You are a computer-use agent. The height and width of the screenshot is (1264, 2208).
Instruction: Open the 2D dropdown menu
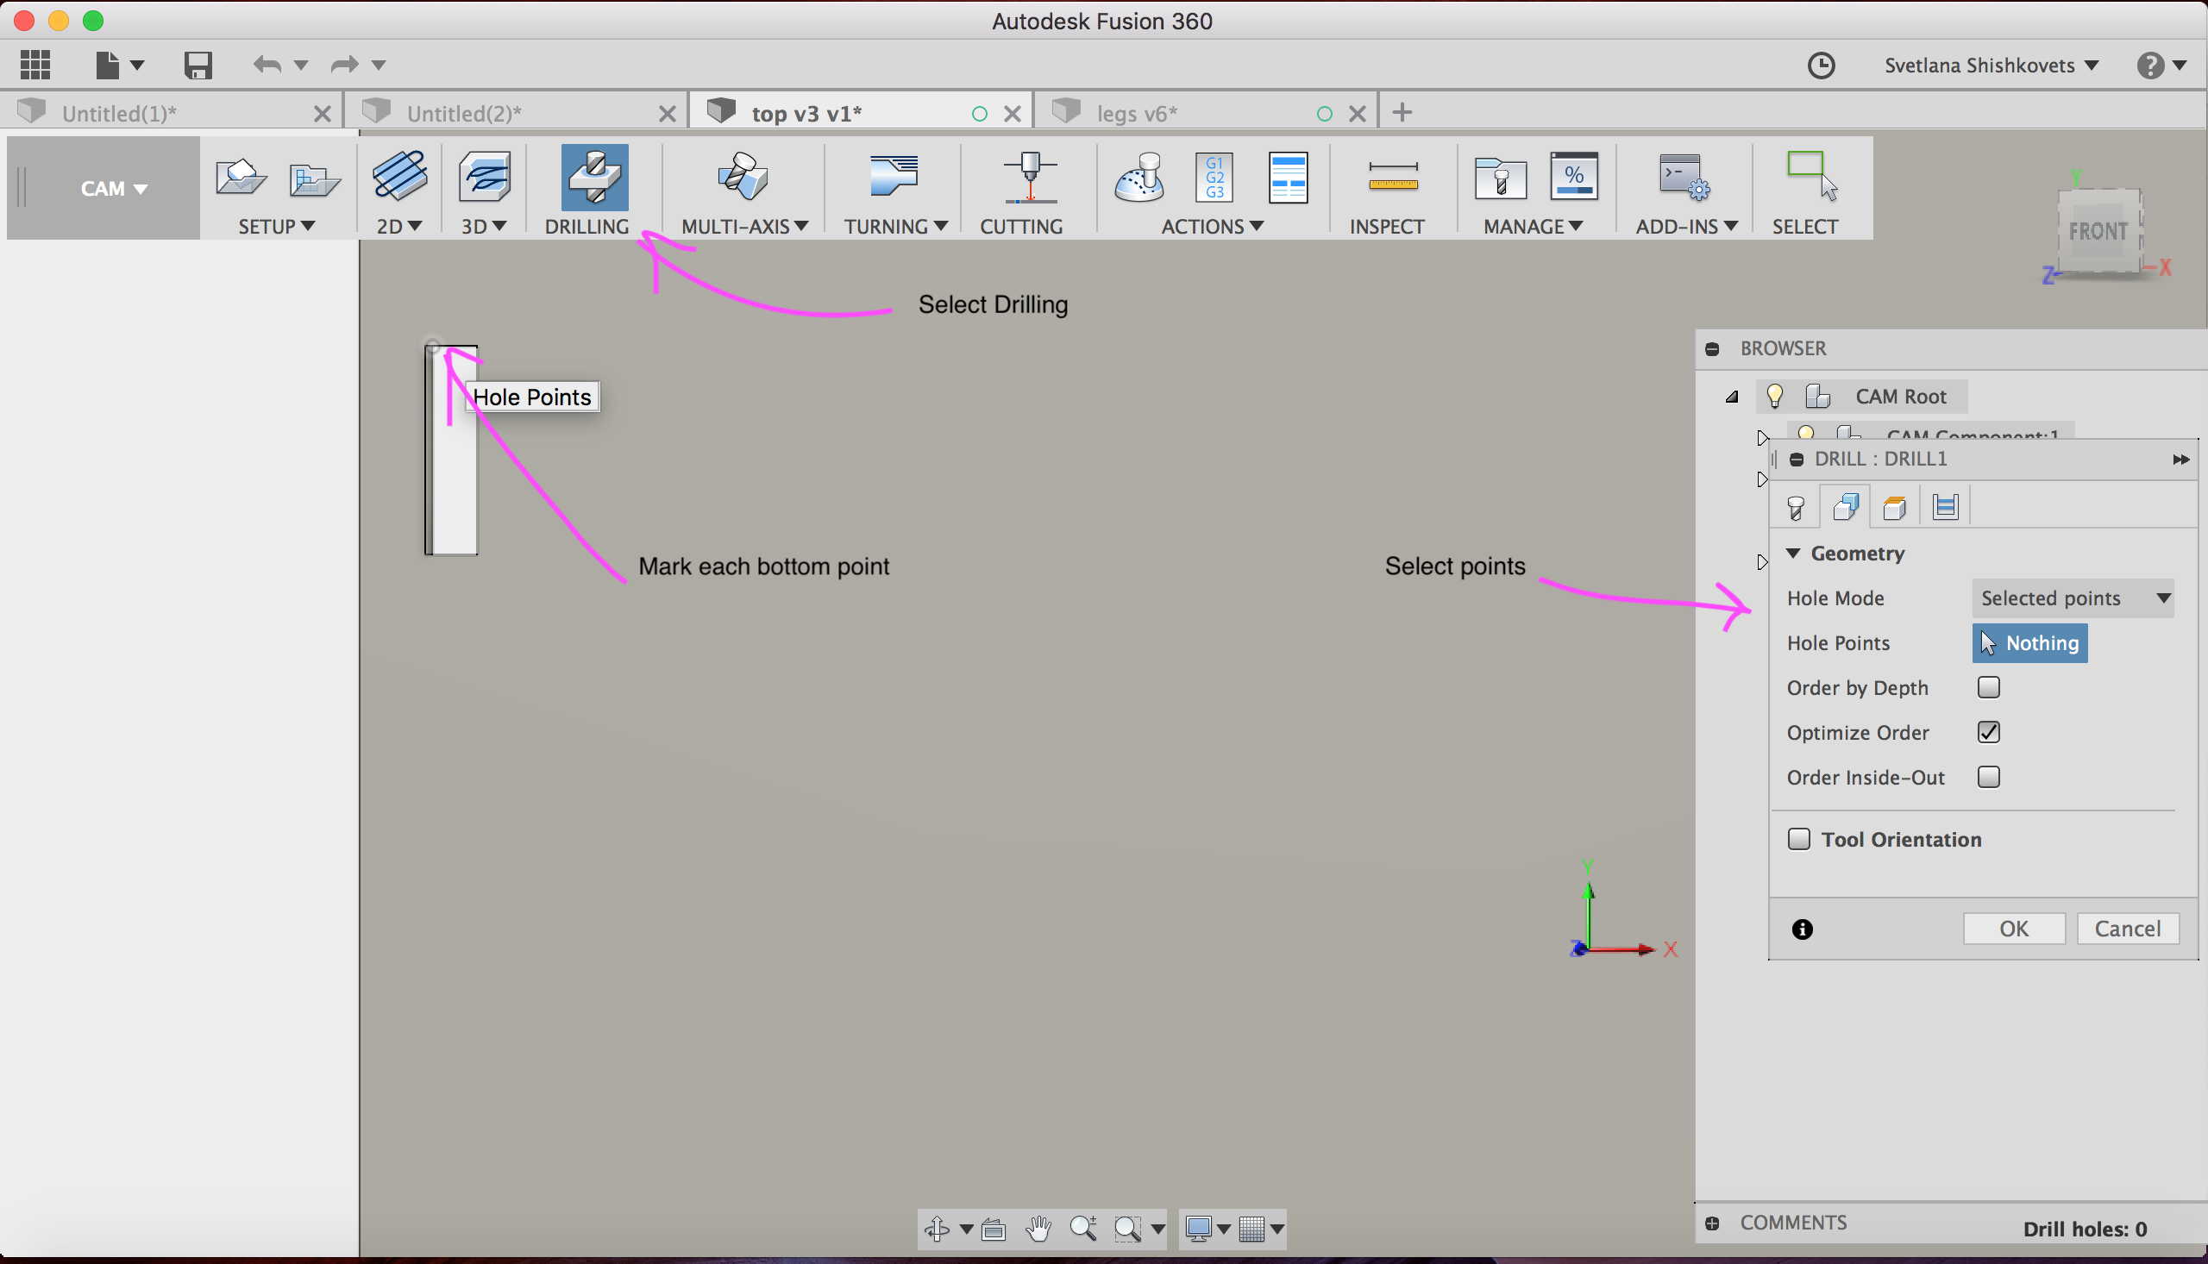click(399, 227)
